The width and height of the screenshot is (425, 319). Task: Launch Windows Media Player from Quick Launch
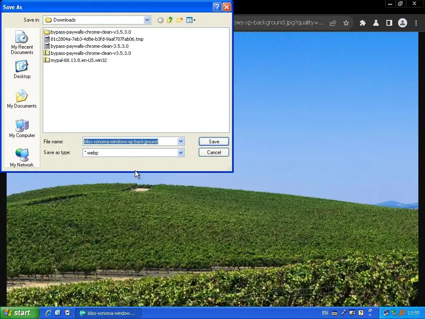point(68,313)
